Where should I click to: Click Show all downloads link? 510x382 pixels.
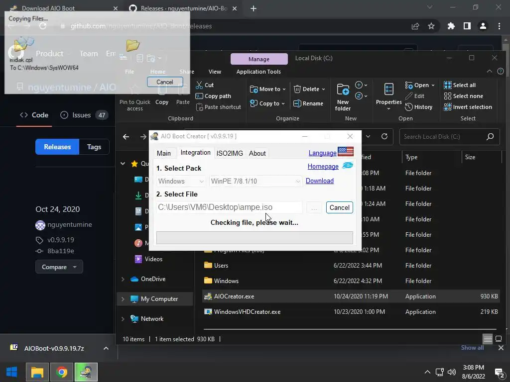tap(472, 348)
